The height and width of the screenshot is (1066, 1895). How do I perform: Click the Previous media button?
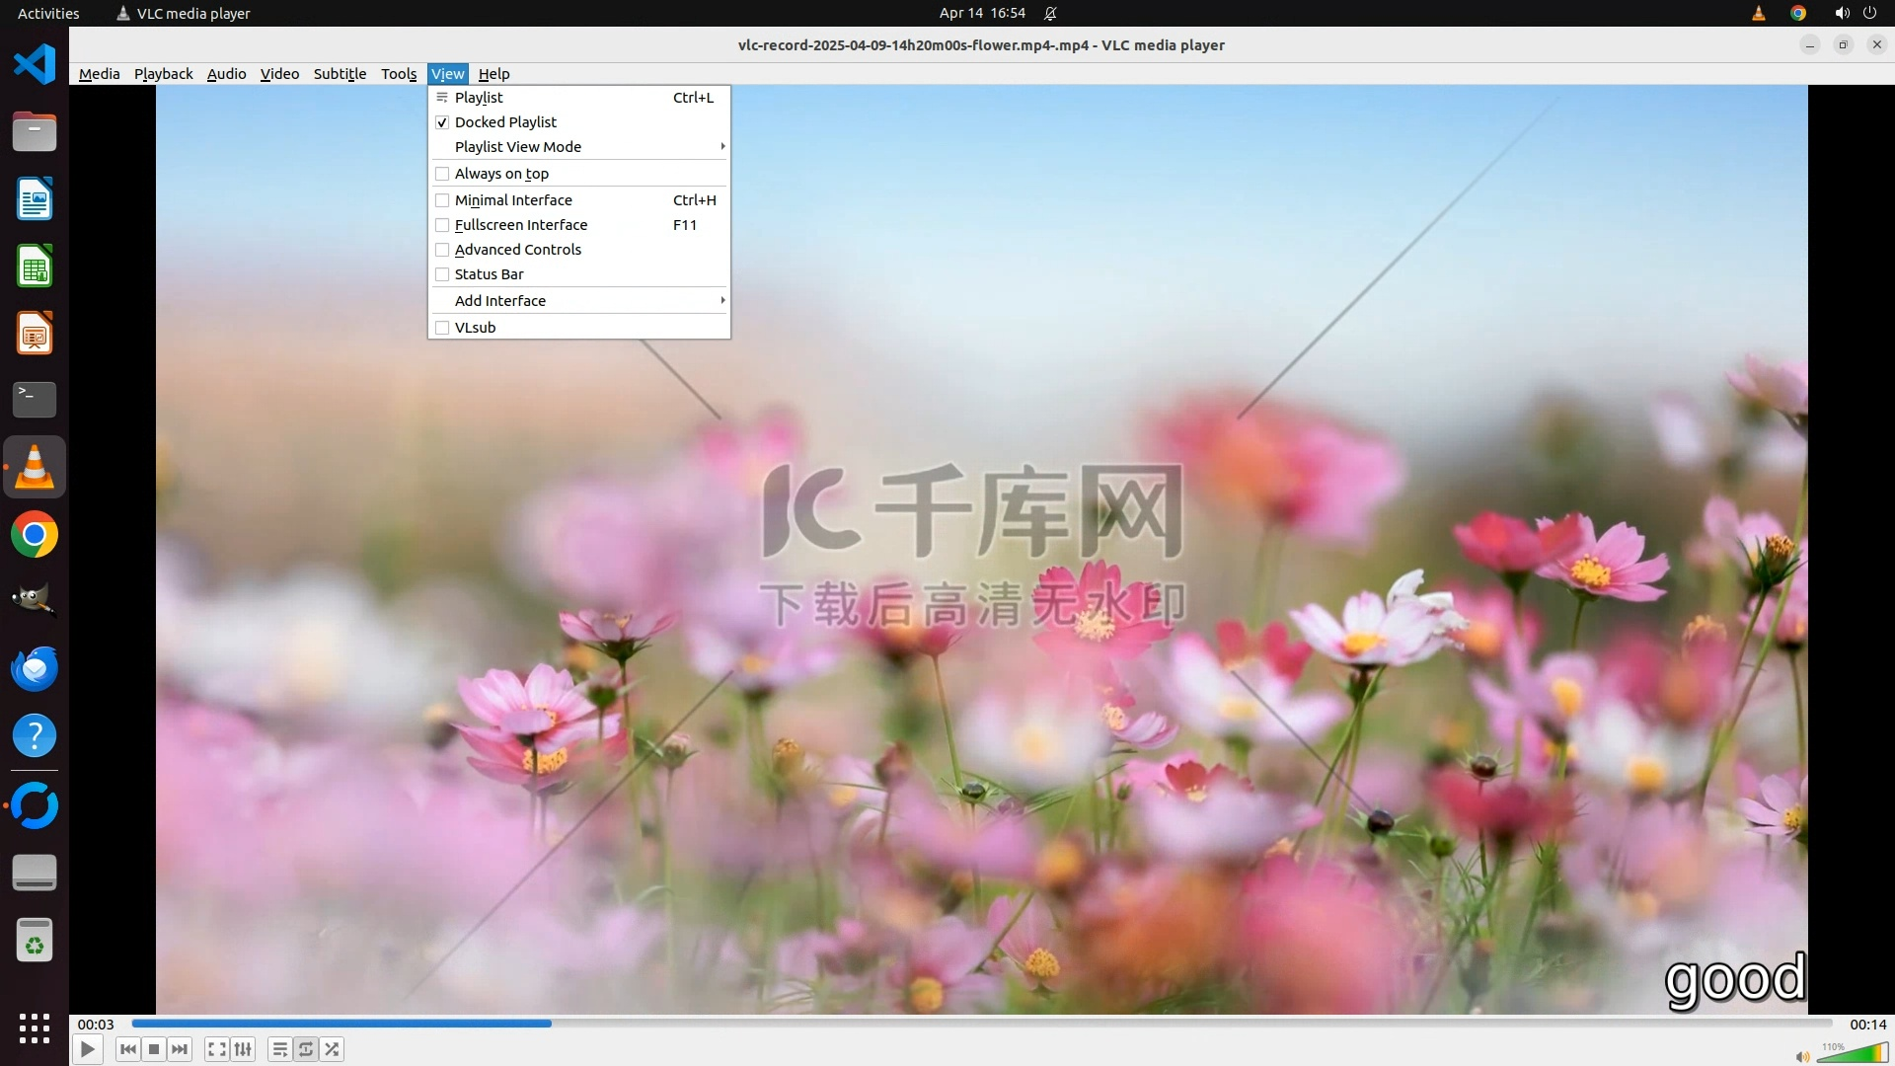128,1049
